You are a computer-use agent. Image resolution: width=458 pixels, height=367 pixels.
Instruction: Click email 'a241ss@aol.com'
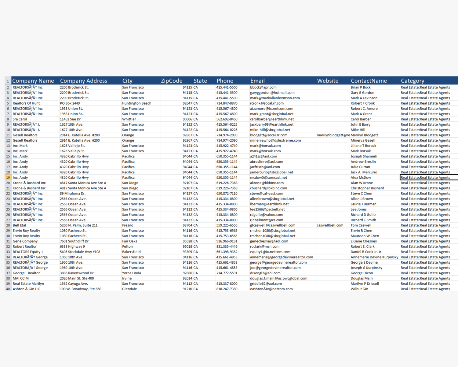(x=283, y=156)
